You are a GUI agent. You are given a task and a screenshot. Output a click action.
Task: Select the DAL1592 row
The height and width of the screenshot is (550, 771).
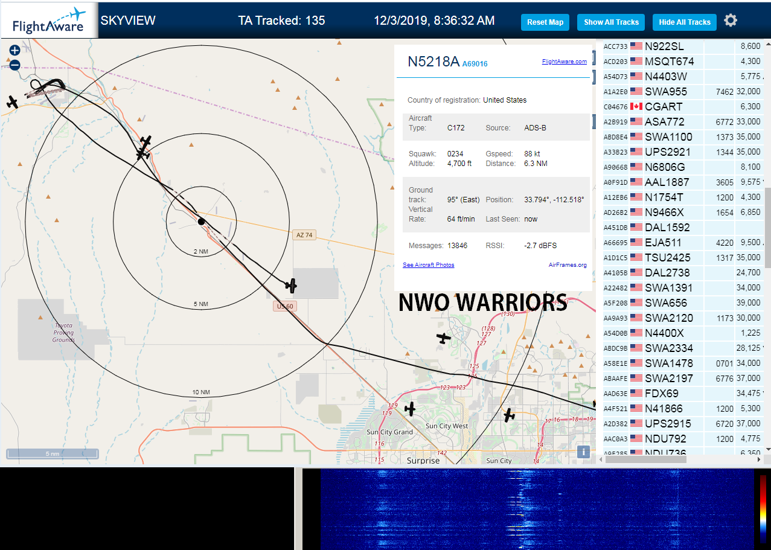(683, 228)
